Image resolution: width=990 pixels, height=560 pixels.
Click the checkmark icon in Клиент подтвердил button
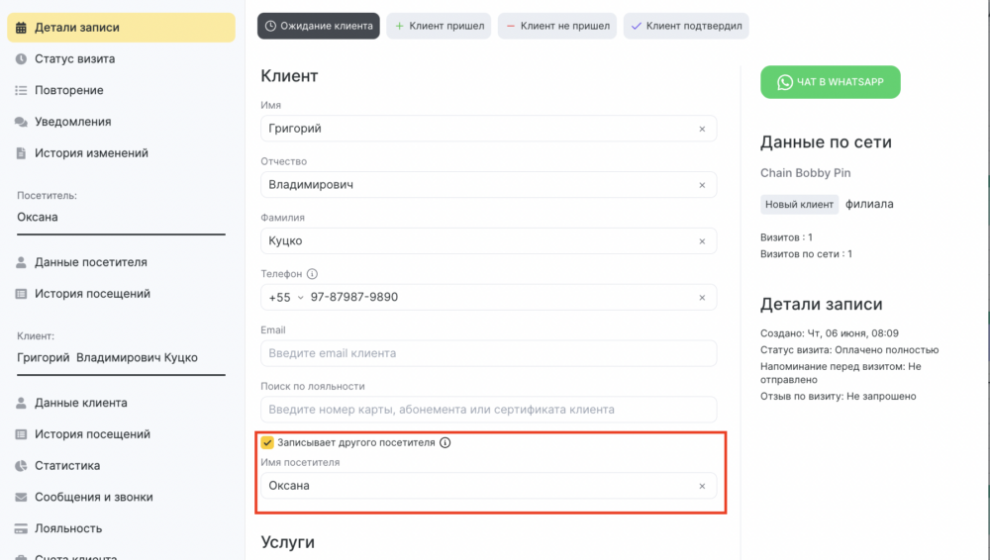point(637,26)
